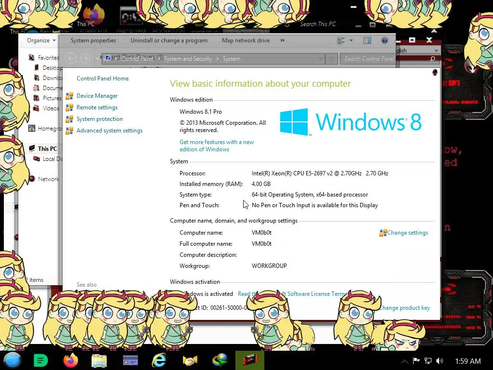Click the shield icon beside System protection
Image resolution: width=493 pixels, height=370 pixels.
tap(69, 119)
